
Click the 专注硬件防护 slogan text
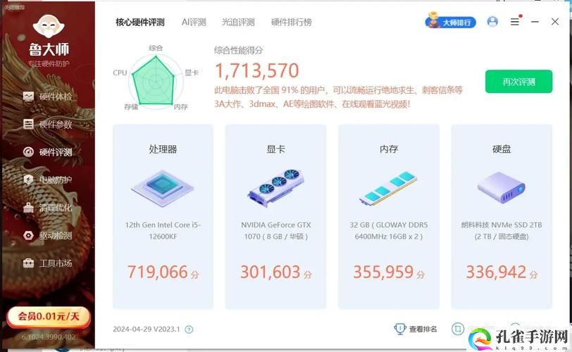[49, 64]
